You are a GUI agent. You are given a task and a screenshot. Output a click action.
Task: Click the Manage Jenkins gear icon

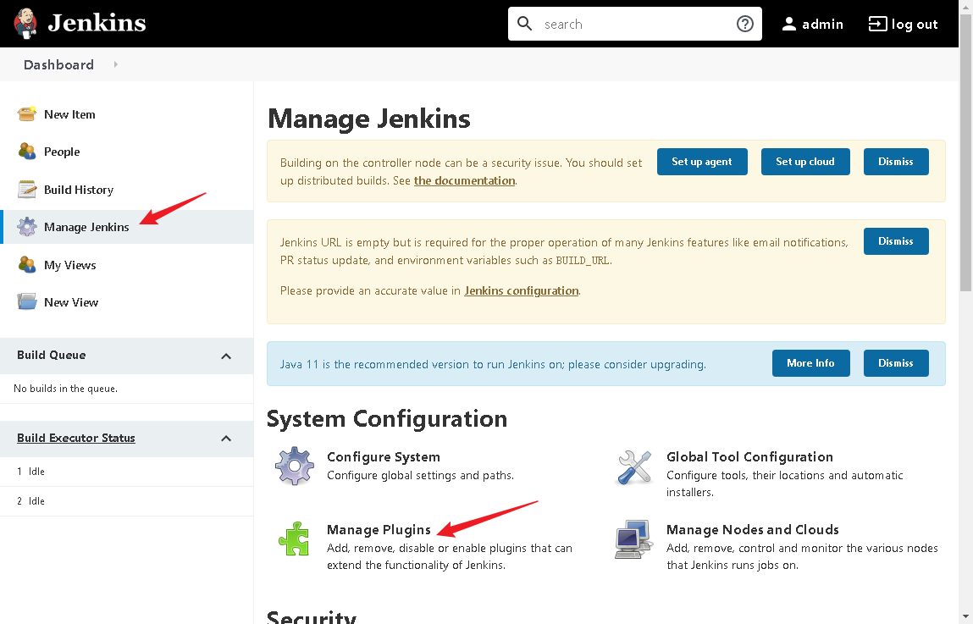point(27,227)
